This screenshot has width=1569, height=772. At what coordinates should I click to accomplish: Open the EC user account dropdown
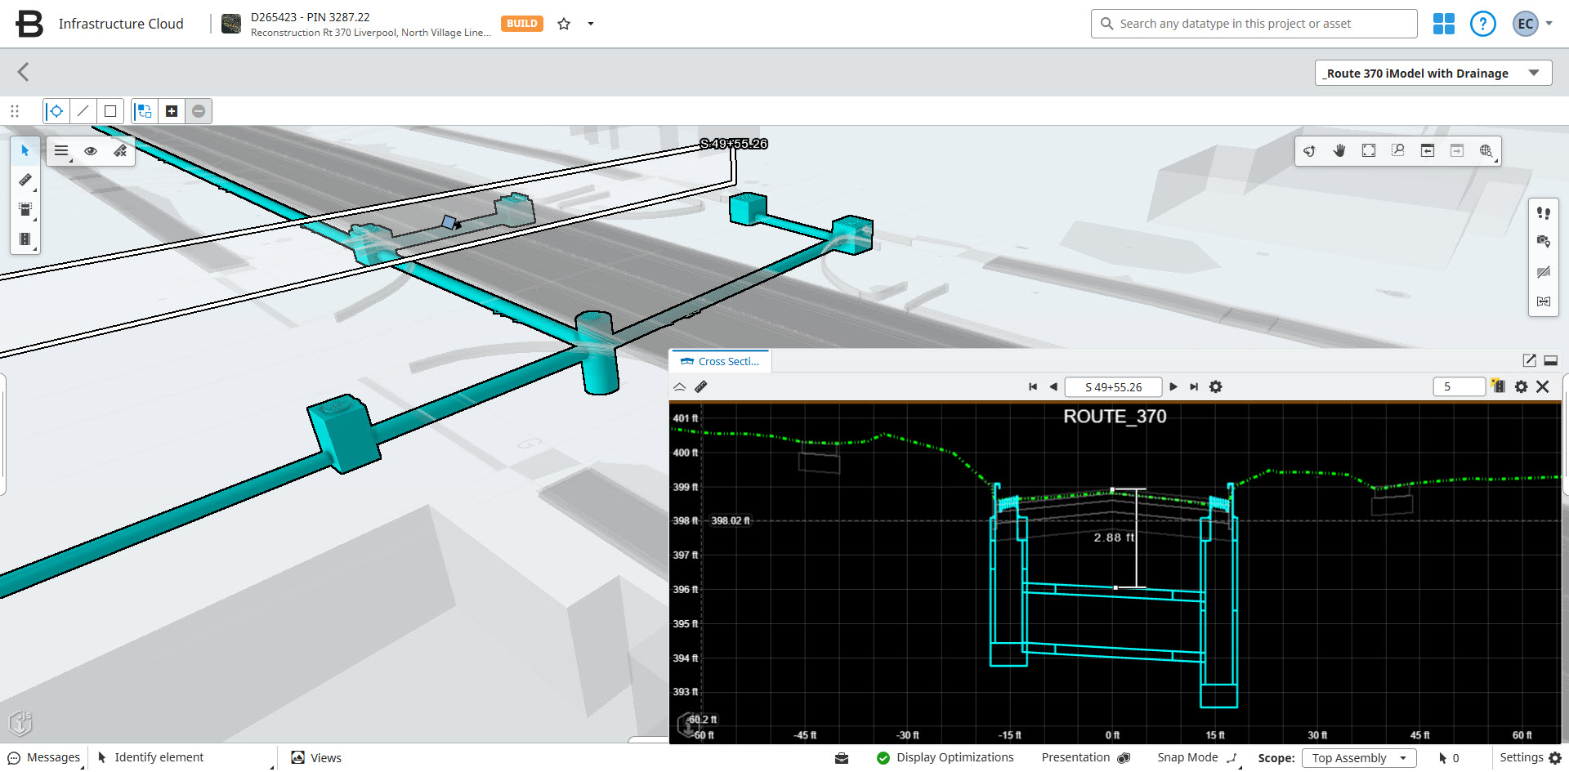pos(1532,24)
